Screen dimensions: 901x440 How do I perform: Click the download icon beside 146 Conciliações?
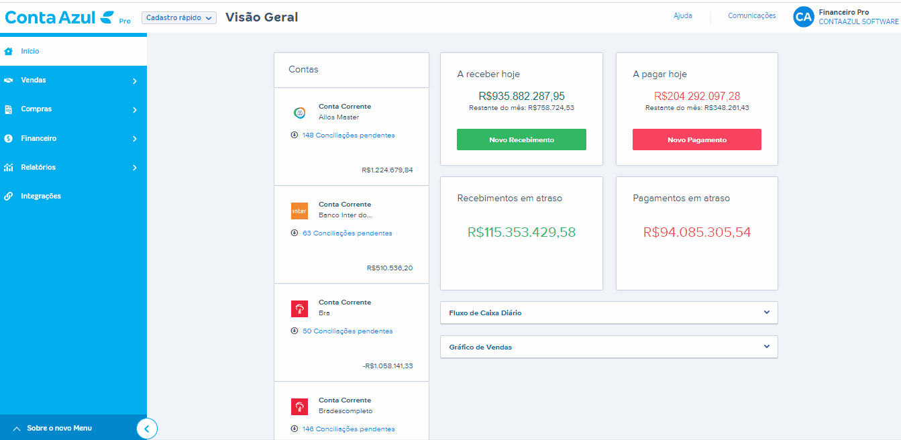coord(294,429)
